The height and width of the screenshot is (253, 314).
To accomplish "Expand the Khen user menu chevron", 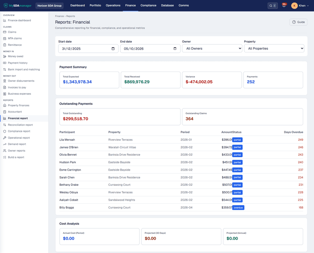I will tap(308, 6).
